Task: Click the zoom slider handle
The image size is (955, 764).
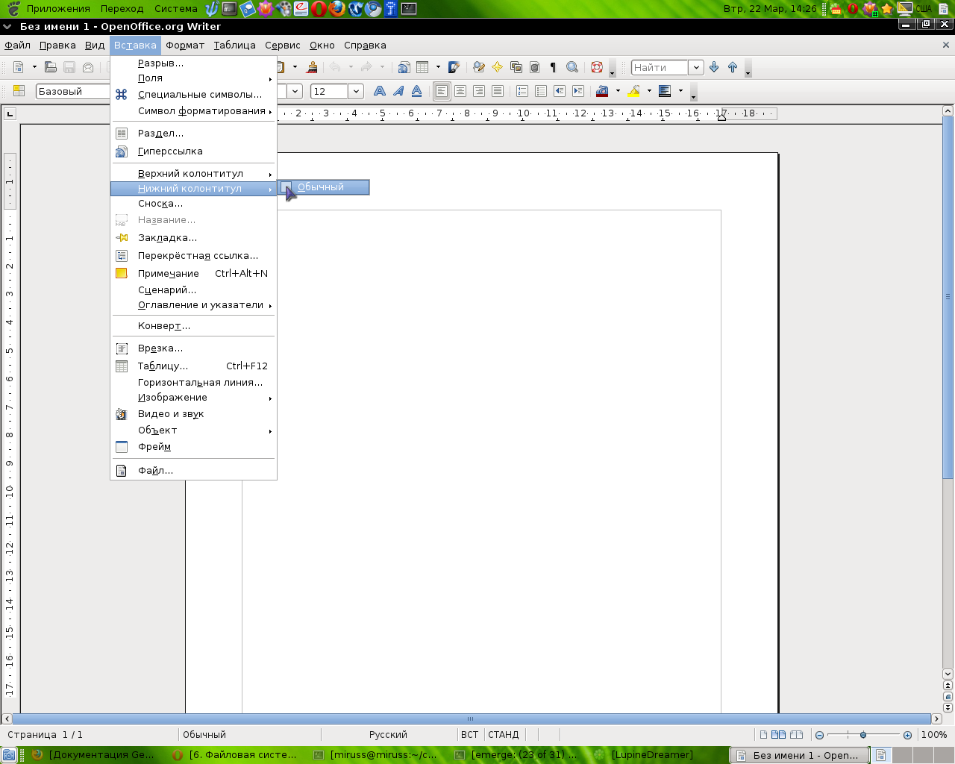Action: pos(863,735)
